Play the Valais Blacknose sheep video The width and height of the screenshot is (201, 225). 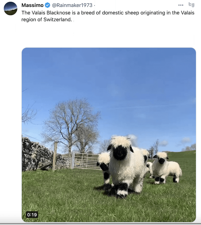click(109, 135)
